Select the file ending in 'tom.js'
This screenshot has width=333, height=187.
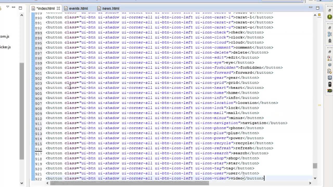pyautogui.click(x=5, y=36)
